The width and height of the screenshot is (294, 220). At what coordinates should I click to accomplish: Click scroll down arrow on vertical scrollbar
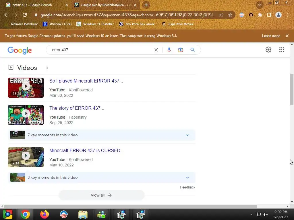click(x=292, y=202)
